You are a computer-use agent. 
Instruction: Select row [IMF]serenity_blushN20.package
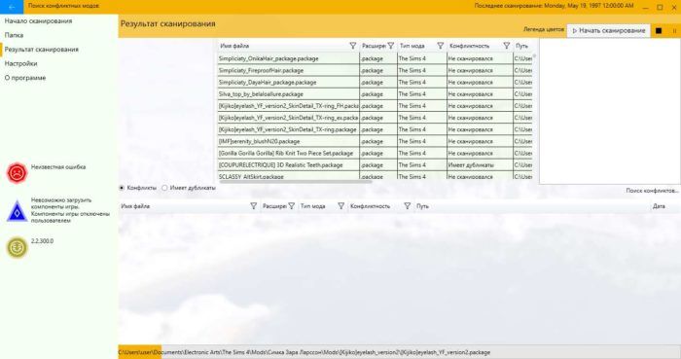(375, 141)
